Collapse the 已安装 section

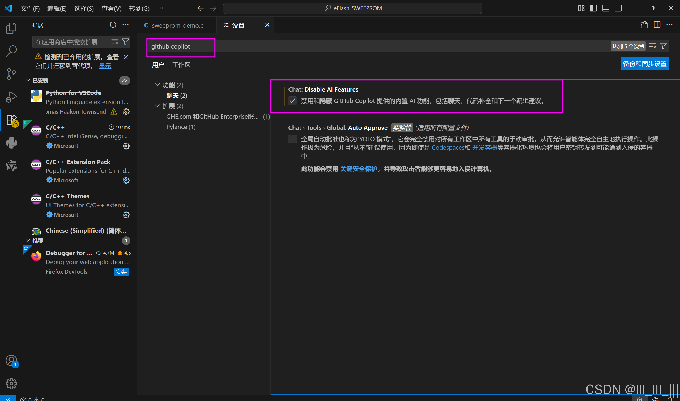coord(28,80)
